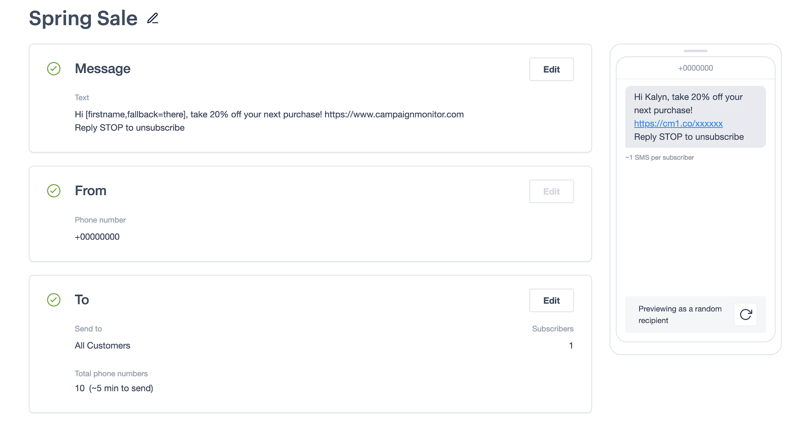Click the From section green checkmark
Screen dimensions: 811x433
pyautogui.click(x=54, y=191)
